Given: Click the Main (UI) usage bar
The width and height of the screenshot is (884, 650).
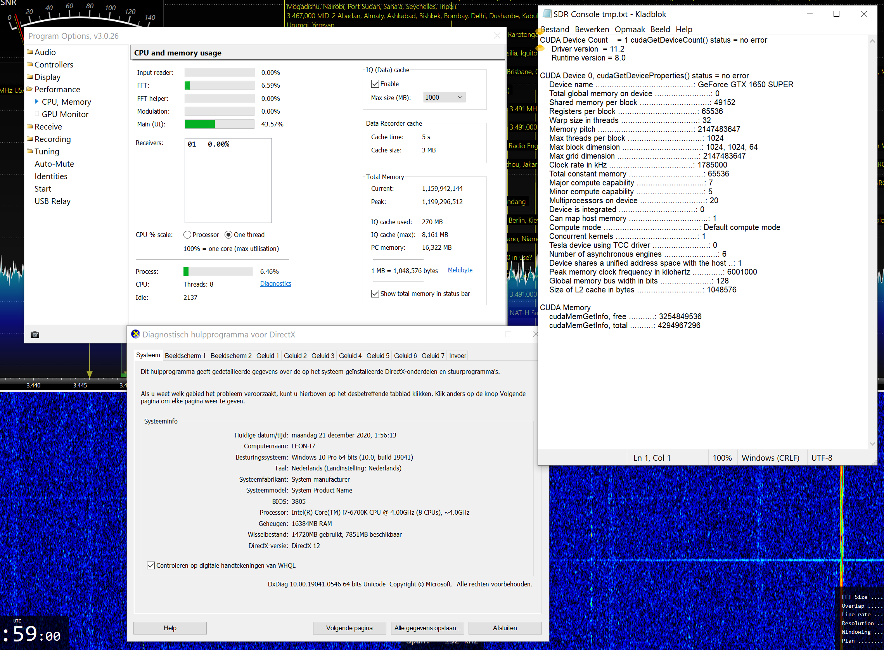Looking at the screenshot, I should (219, 124).
